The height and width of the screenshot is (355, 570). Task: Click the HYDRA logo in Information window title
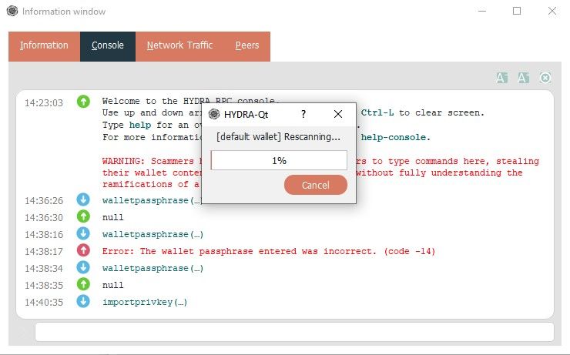pos(12,11)
